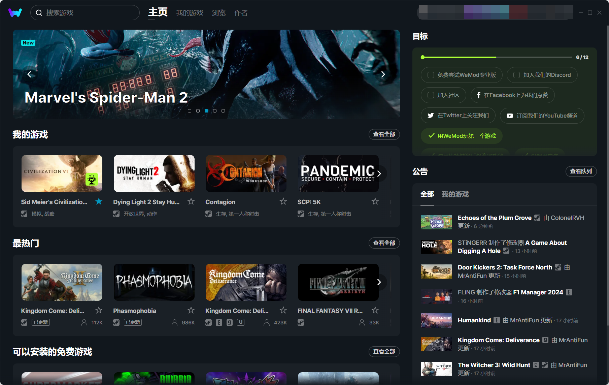
Task: Click 查看全部 button for 我的游戏
Action: [384, 134]
